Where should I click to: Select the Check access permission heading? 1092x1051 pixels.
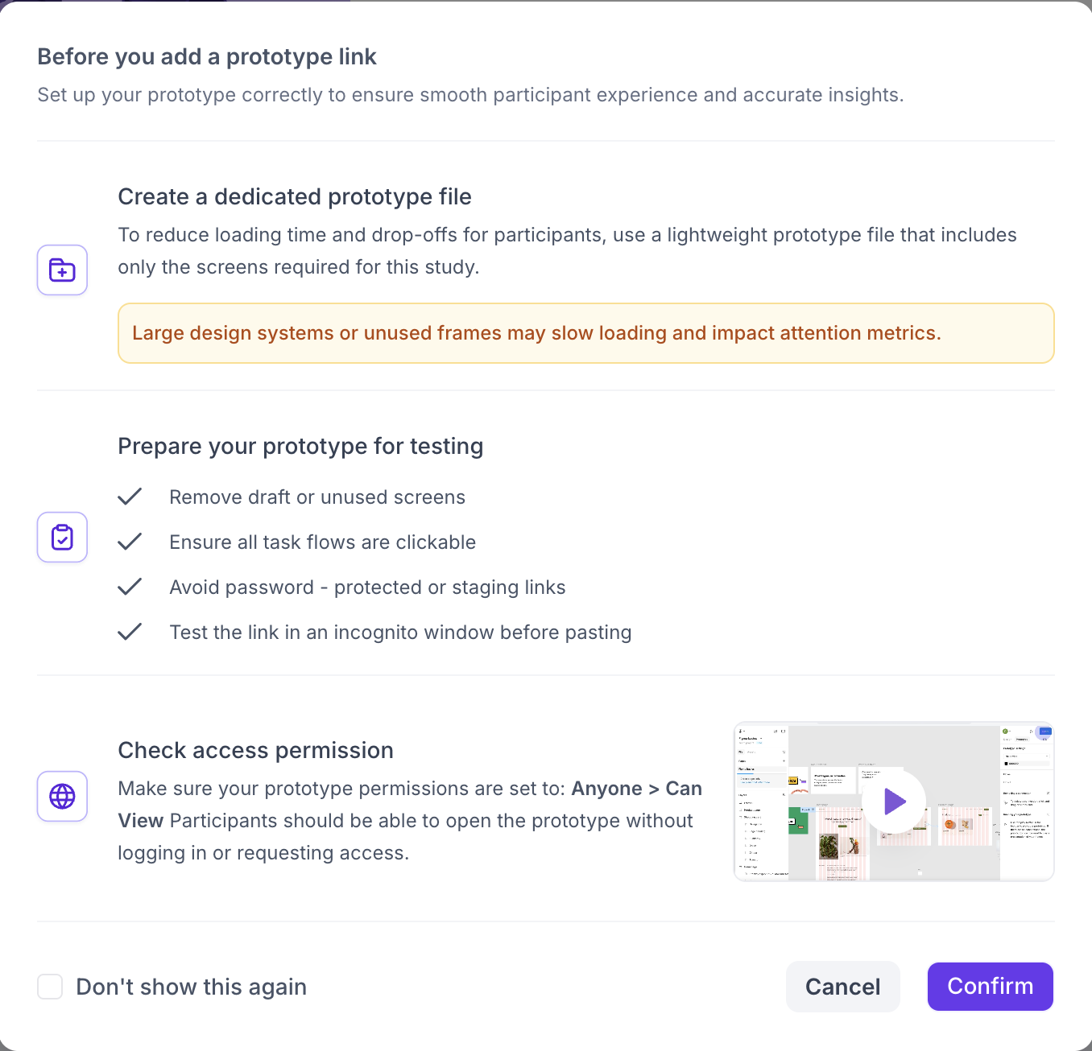[x=255, y=750]
